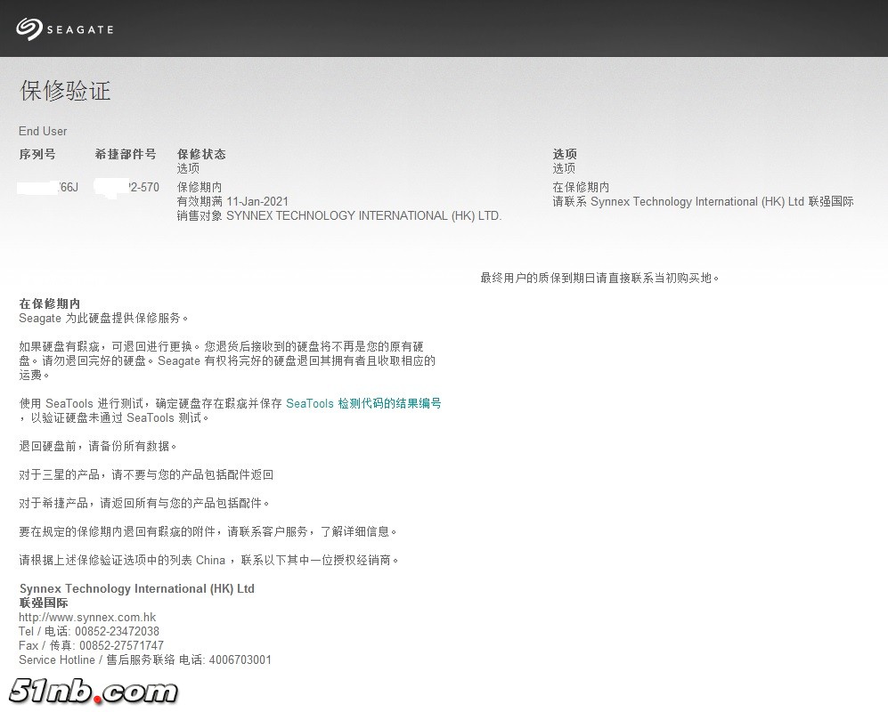Screen dimensions: 888x712
Task: Click the 保修状态 column header
Action: point(201,154)
